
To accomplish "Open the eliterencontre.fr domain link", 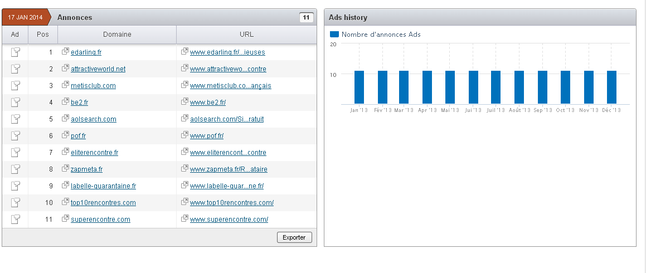I will point(94,152).
